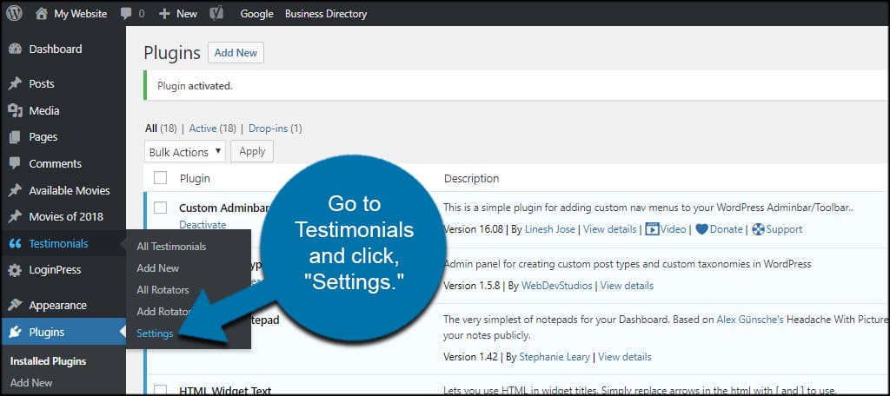This screenshot has width=890, height=396.
Task: Open Posts menu in sidebar
Action: [x=42, y=84]
